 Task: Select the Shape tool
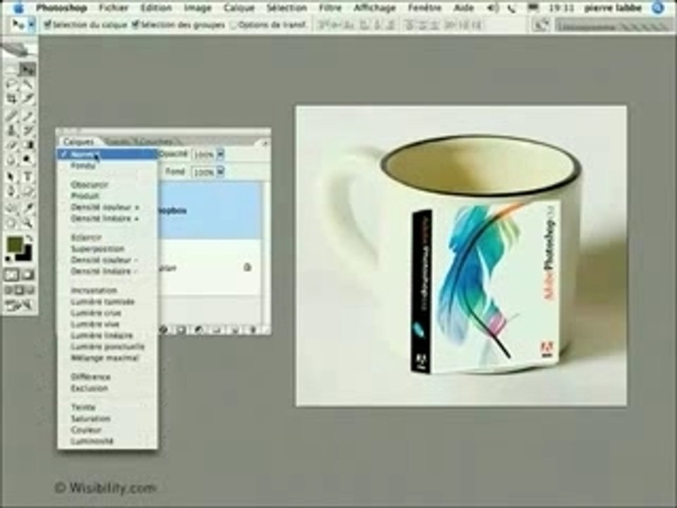(27, 191)
